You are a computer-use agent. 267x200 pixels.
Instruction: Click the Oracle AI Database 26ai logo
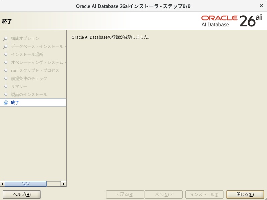click(x=232, y=21)
